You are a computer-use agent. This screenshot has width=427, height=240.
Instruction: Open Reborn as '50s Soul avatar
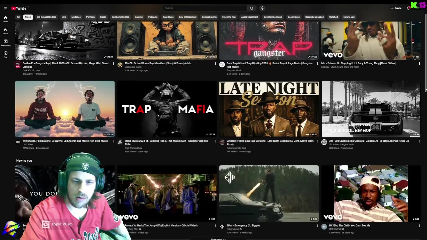coord(222,142)
